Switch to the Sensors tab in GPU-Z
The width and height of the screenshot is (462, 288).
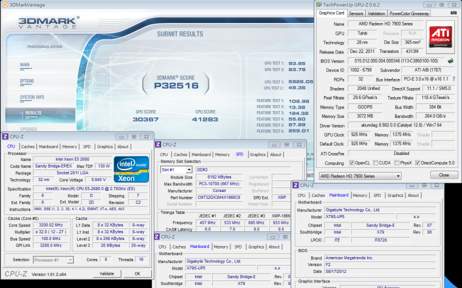pos(356,13)
